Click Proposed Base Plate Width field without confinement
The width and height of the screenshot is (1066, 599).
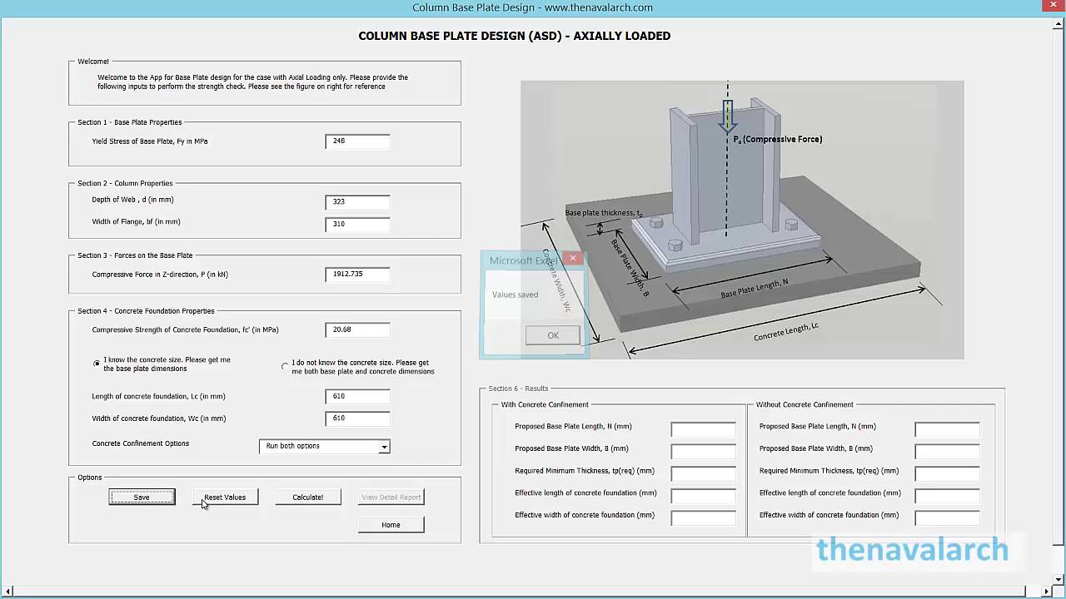[947, 451]
